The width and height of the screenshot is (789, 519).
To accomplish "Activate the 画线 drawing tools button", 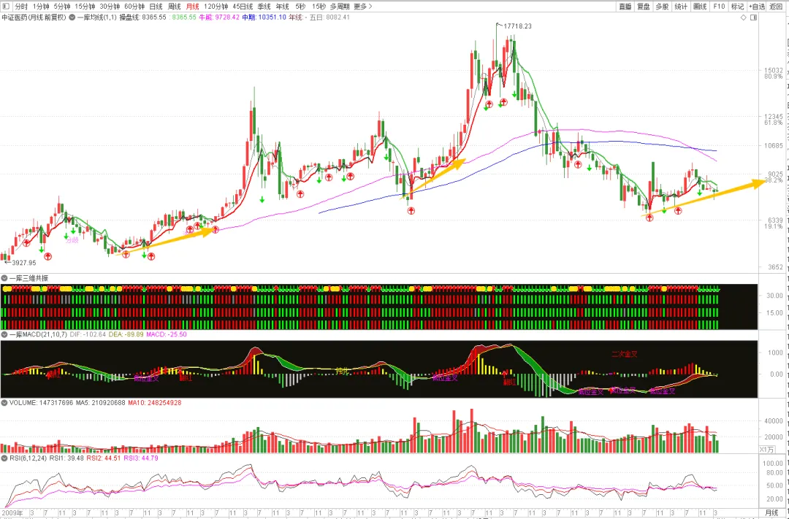I will click(700, 7).
